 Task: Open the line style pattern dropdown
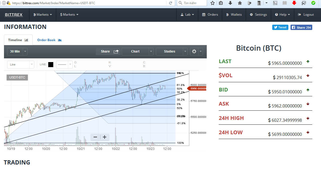click(x=64, y=64)
